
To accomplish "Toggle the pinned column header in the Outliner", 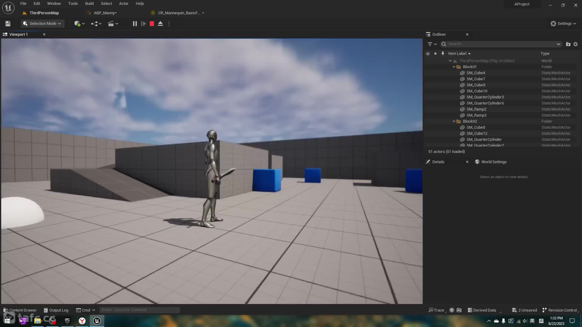I will [x=443, y=54].
